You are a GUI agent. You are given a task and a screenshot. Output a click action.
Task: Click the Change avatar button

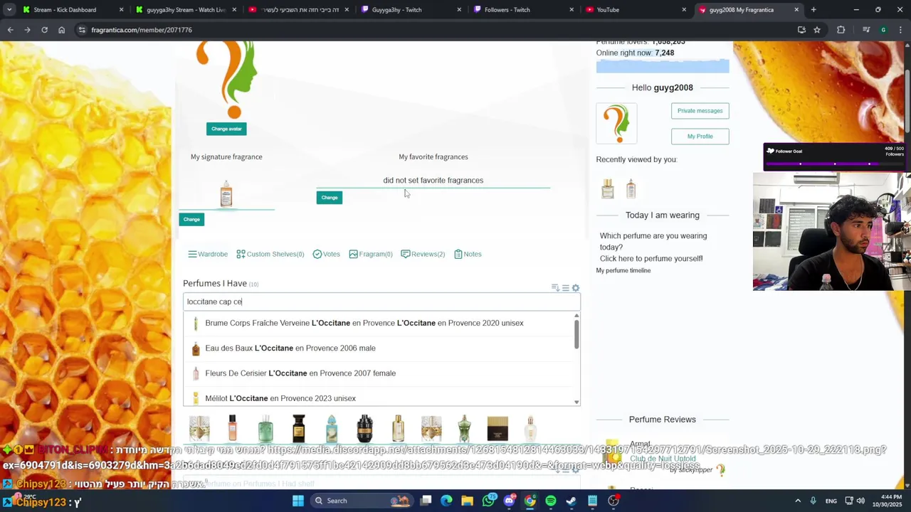[226, 129]
